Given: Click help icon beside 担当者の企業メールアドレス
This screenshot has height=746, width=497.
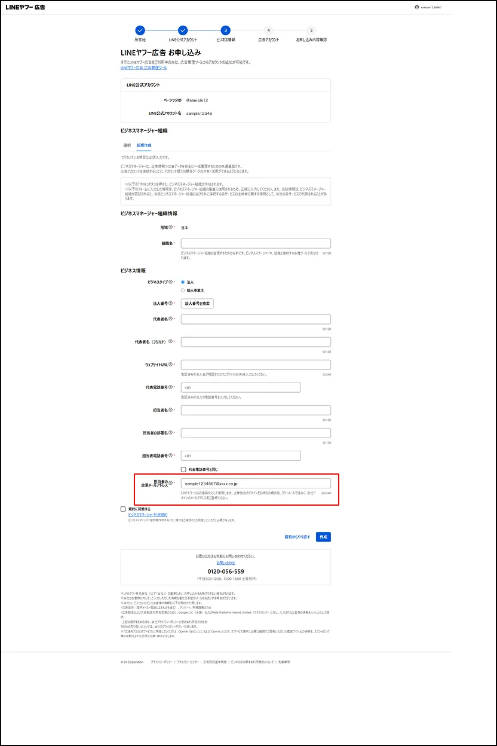Looking at the screenshot, I should click(171, 482).
